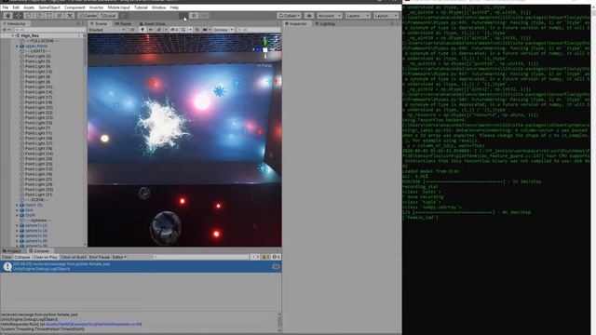This screenshot has height=335, width=596.
Task: Click the Hierarchy create plus button
Action: (6, 30)
